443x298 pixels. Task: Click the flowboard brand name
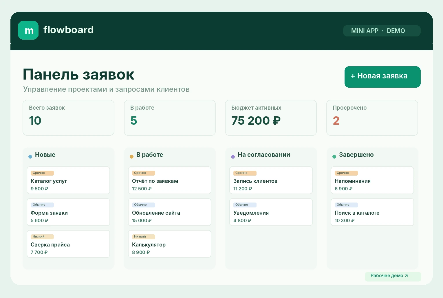click(x=69, y=30)
